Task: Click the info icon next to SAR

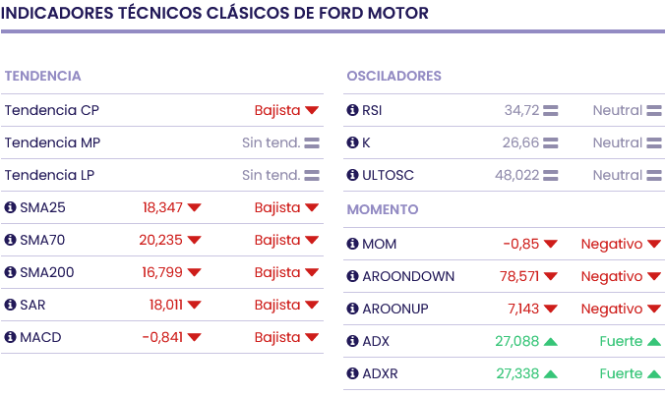Action: coord(11,305)
